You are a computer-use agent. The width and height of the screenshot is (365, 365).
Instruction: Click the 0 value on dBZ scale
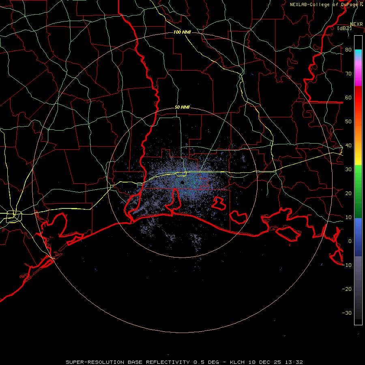point(350,241)
